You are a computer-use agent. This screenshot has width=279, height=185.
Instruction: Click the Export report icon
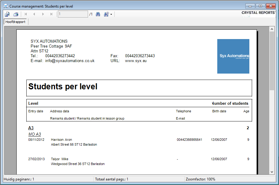7,14
